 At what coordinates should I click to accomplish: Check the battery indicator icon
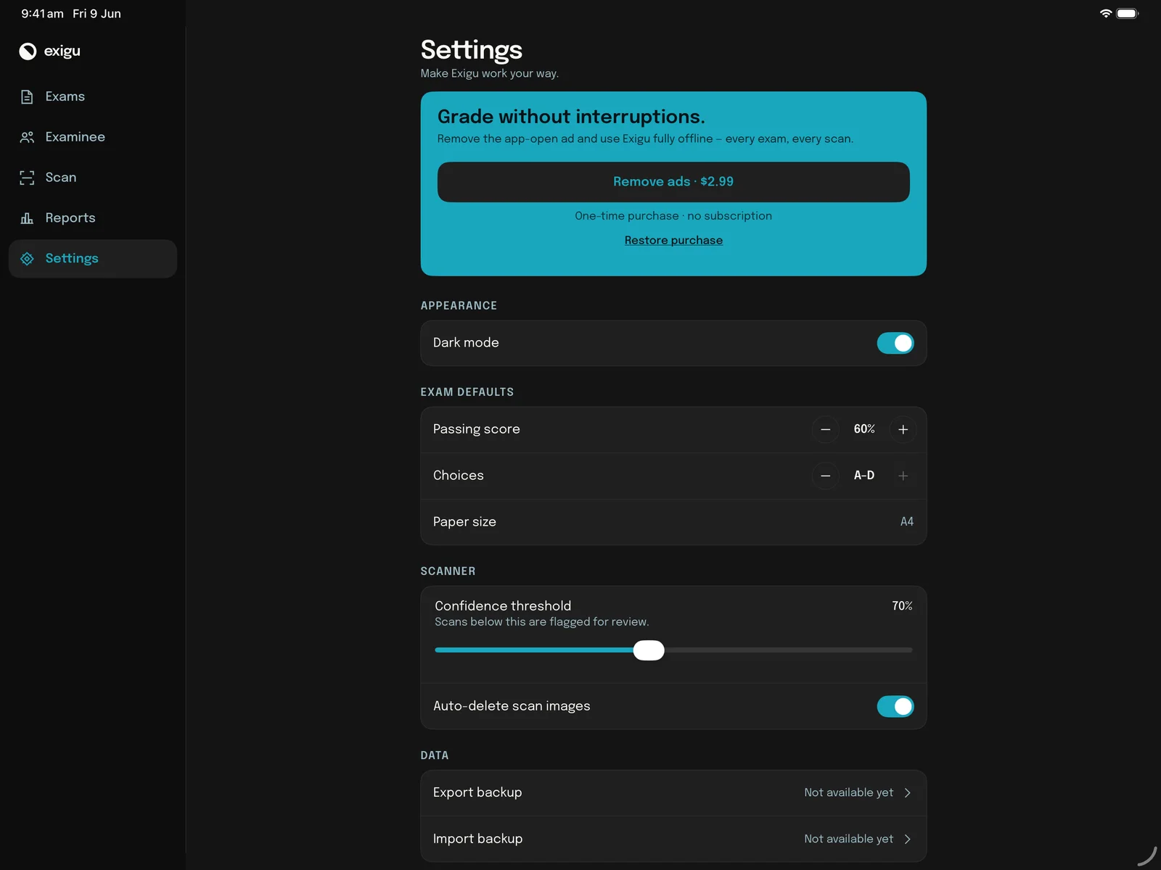(1128, 14)
